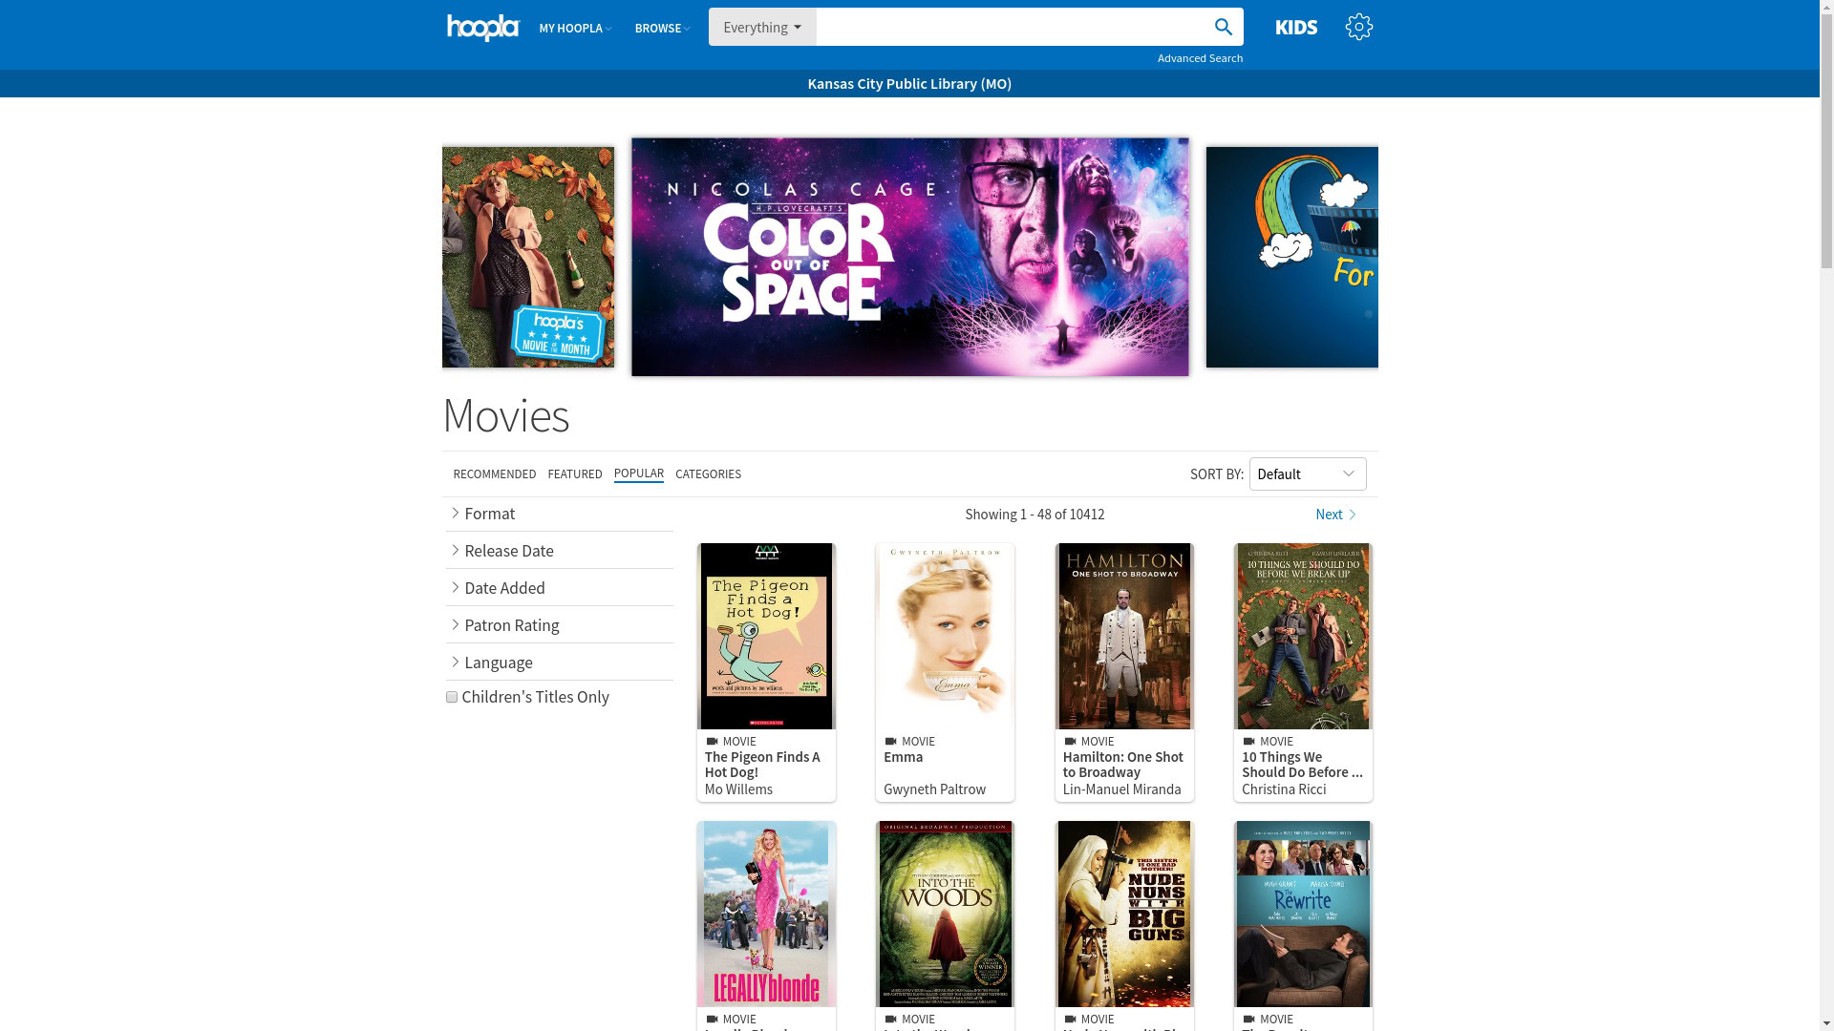Switch to the CATEGORIES tab
Screen dimensions: 1834x1031
tap(708, 474)
